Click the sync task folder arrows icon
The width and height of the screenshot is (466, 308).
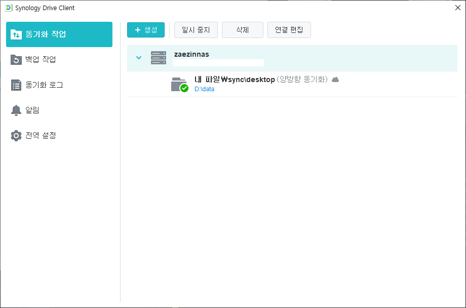click(x=16, y=34)
